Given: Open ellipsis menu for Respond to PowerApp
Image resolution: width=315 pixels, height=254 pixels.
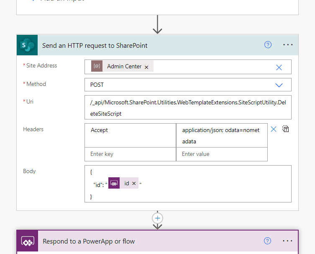Looking at the screenshot, I should (x=287, y=241).
